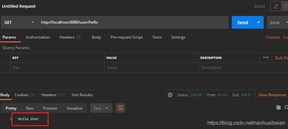Screen dimensions: 288x129
Task: Open the Pre-request Script tab
Action: [127, 37]
